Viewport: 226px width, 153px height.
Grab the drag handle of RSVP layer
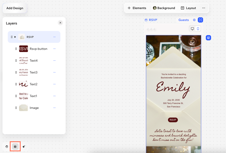click(12, 37)
